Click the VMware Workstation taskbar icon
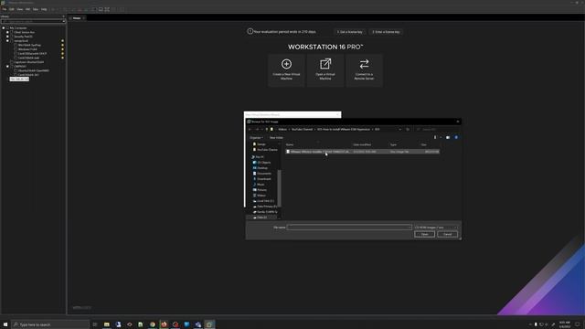This screenshot has height=329, width=585. click(209, 324)
